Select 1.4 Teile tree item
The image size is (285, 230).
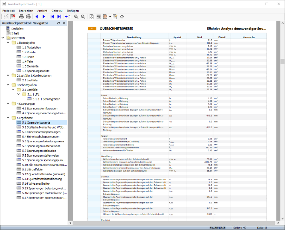point(27,61)
